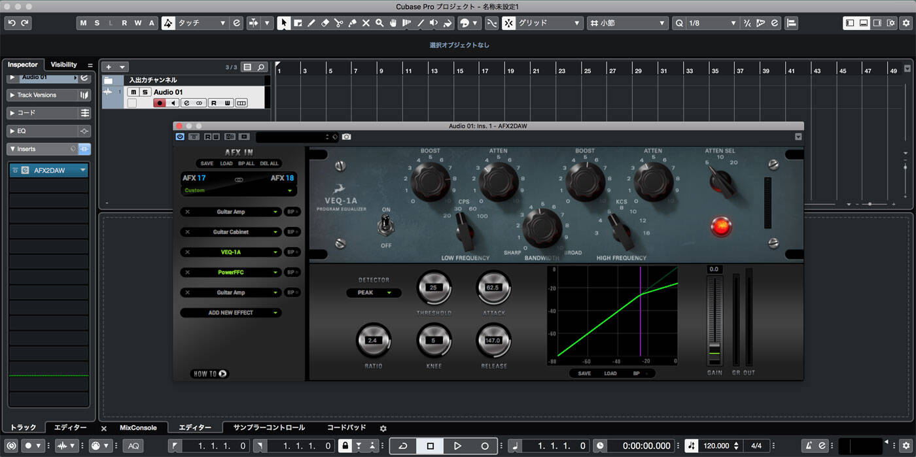Toggle Mute on Audio 01 track

coord(133,92)
